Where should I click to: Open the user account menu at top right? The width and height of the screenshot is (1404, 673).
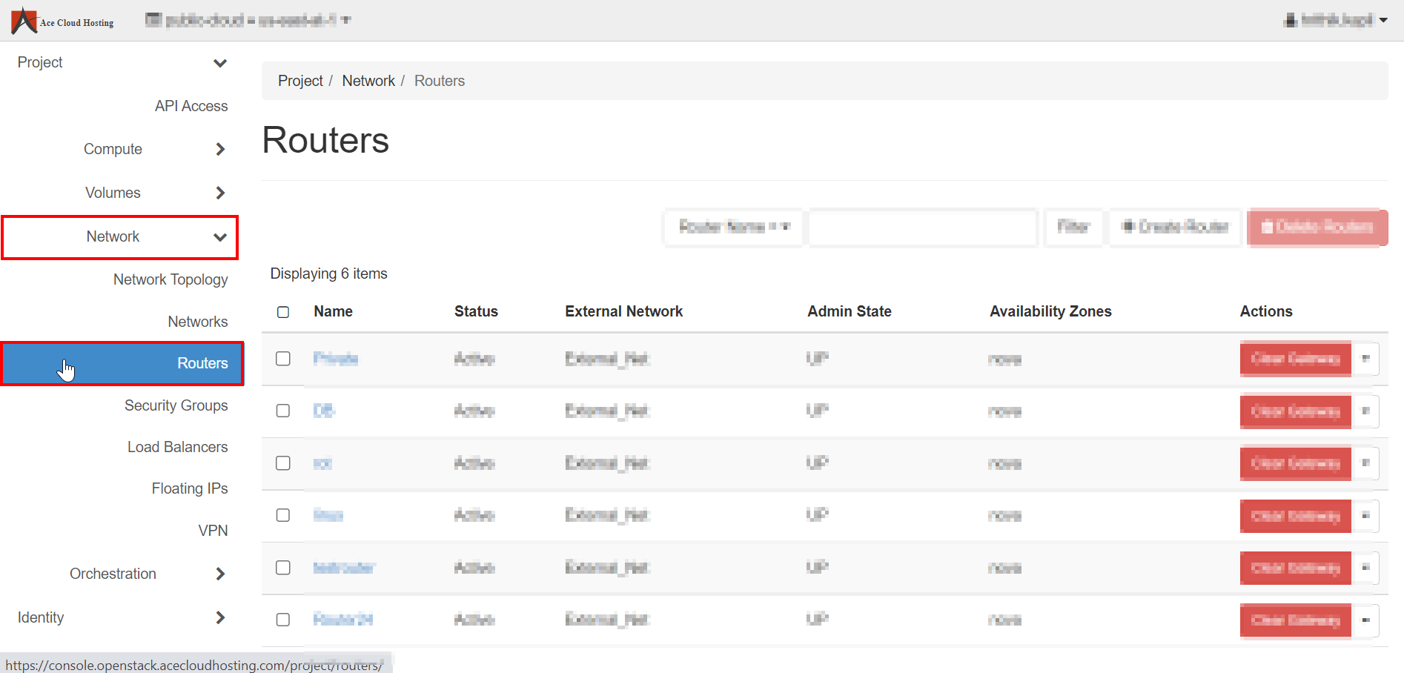coord(1335,20)
